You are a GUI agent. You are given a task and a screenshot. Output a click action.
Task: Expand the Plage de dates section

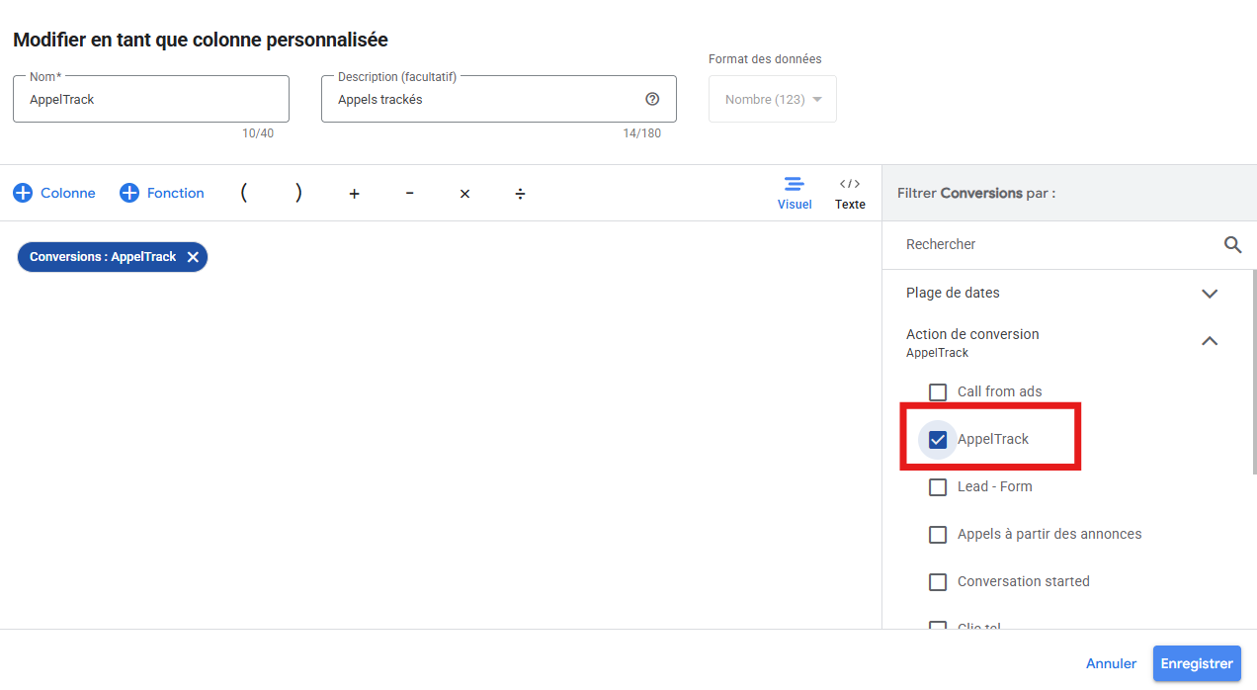[x=1209, y=294]
